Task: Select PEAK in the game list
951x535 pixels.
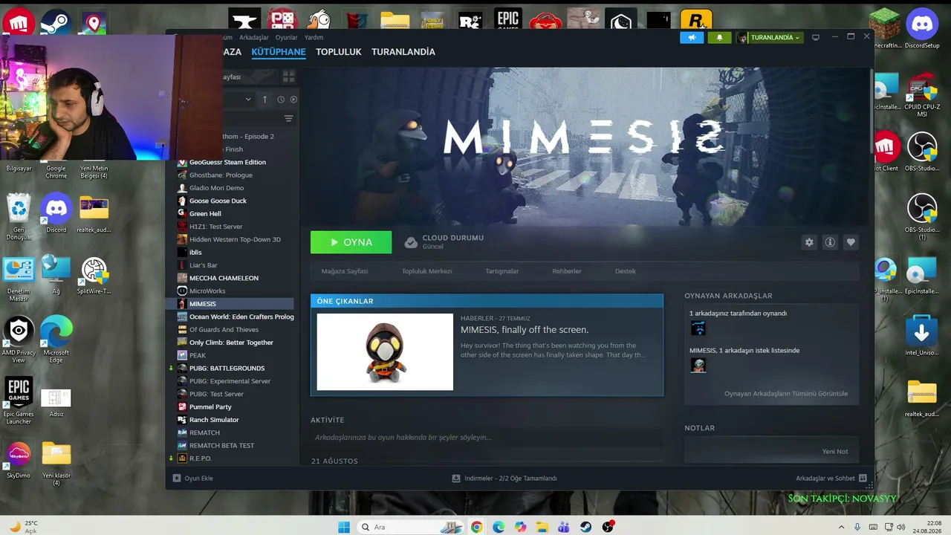Action: [x=198, y=355]
